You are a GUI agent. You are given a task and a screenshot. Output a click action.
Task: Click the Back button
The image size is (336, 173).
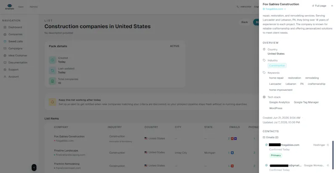[244, 22]
